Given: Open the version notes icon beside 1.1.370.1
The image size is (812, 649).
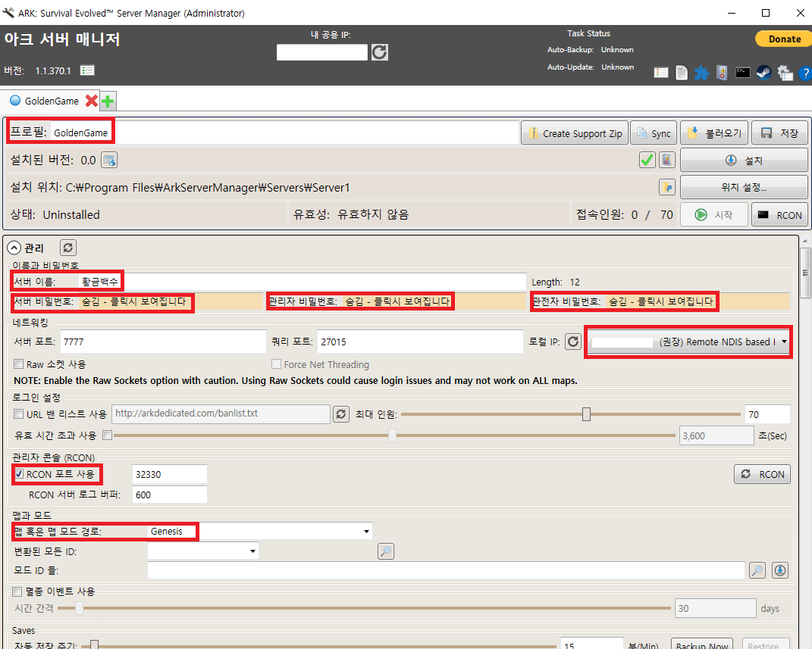Looking at the screenshot, I should [x=87, y=70].
